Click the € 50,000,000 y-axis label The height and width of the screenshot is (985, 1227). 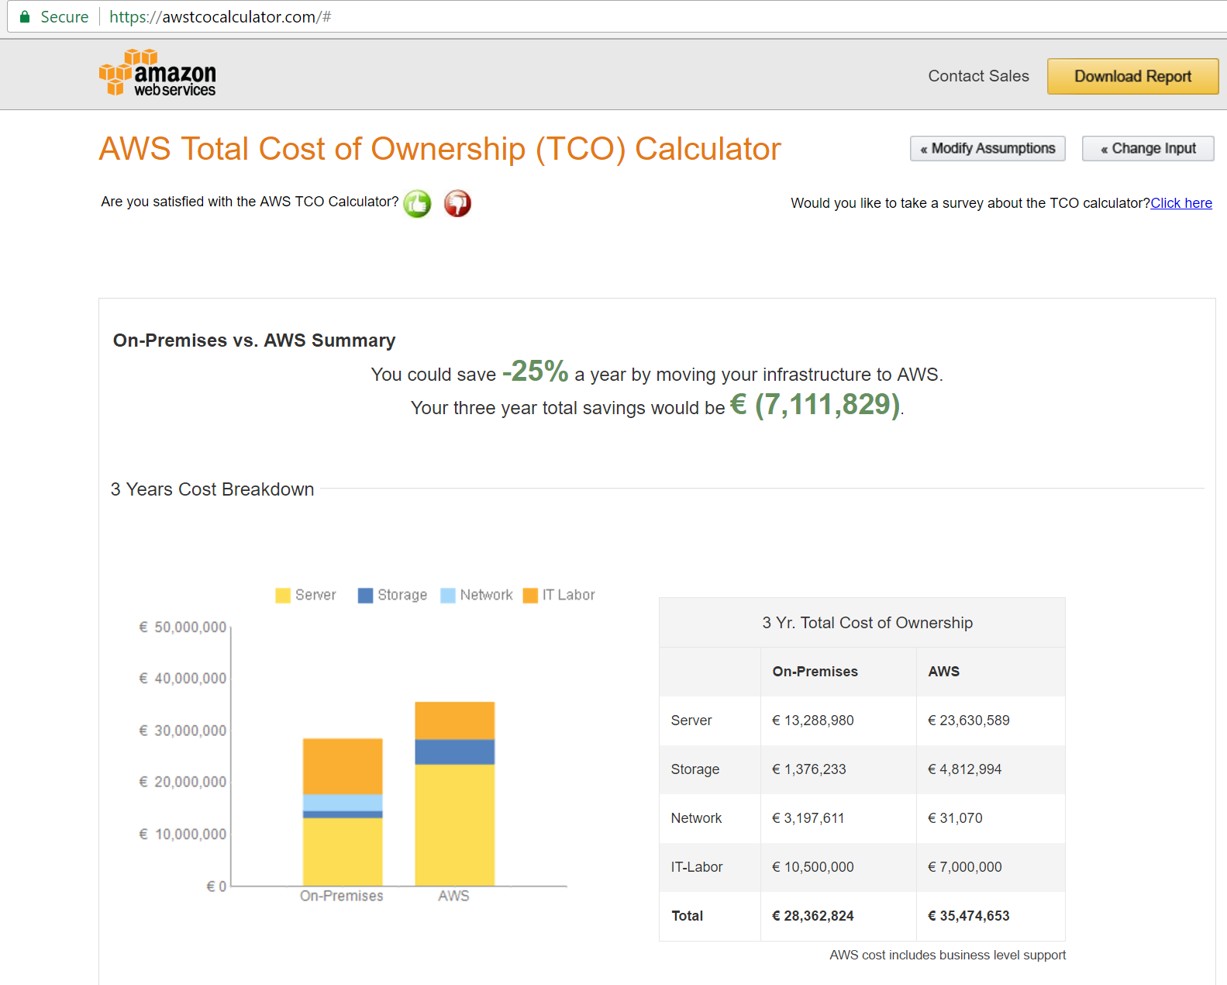coord(183,627)
